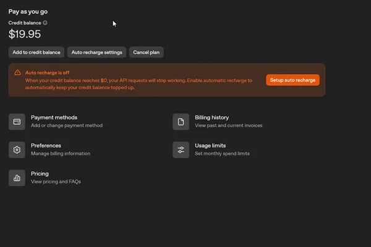371x247 pixels.
Task: Click 'View past and current invoices' text
Action: click(x=229, y=125)
